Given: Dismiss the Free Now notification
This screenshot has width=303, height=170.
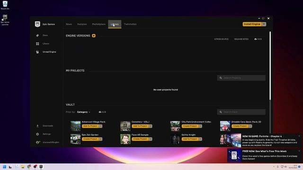Looking at the screenshot, I should [x=299, y=151].
